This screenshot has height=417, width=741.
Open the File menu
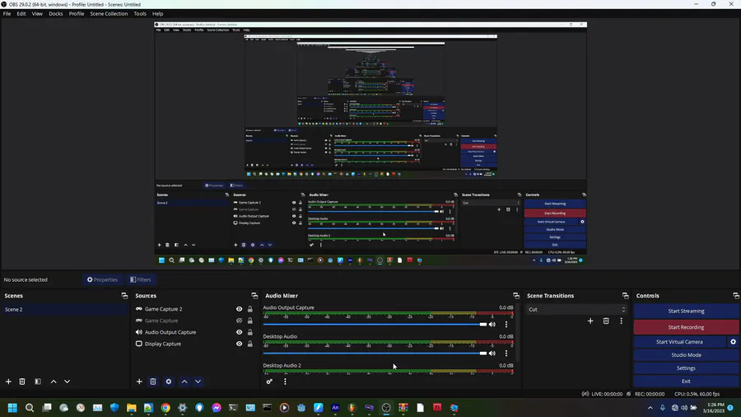[x=7, y=14]
